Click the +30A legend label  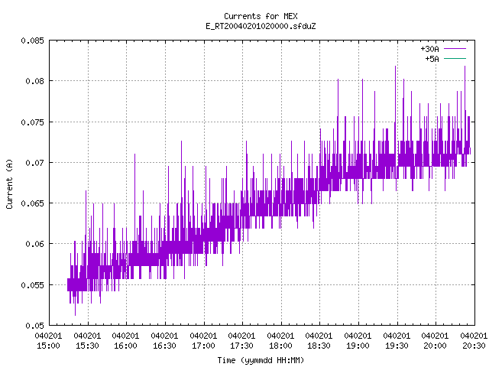coord(429,49)
